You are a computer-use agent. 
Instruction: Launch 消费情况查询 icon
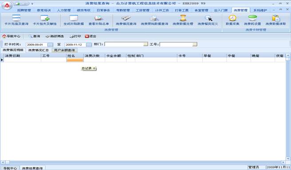[x=126, y=18]
